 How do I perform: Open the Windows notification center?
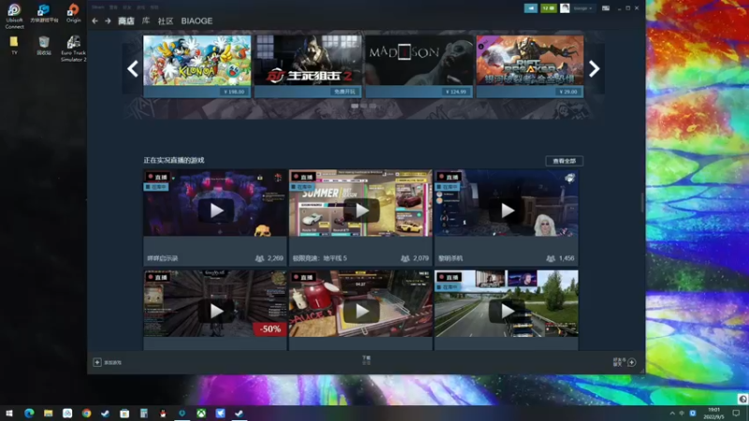[x=736, y=414]
